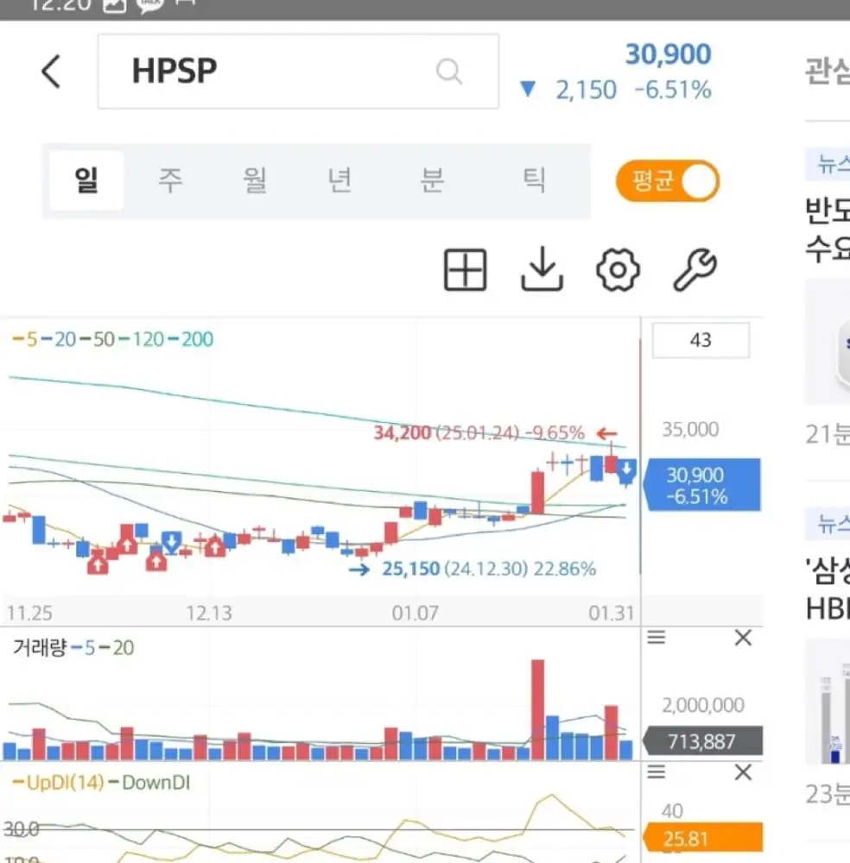The height and width of the screenshot is (863, 850).
Task: Tap the 11.25 date axis label
Action: (x=29, y=613)
